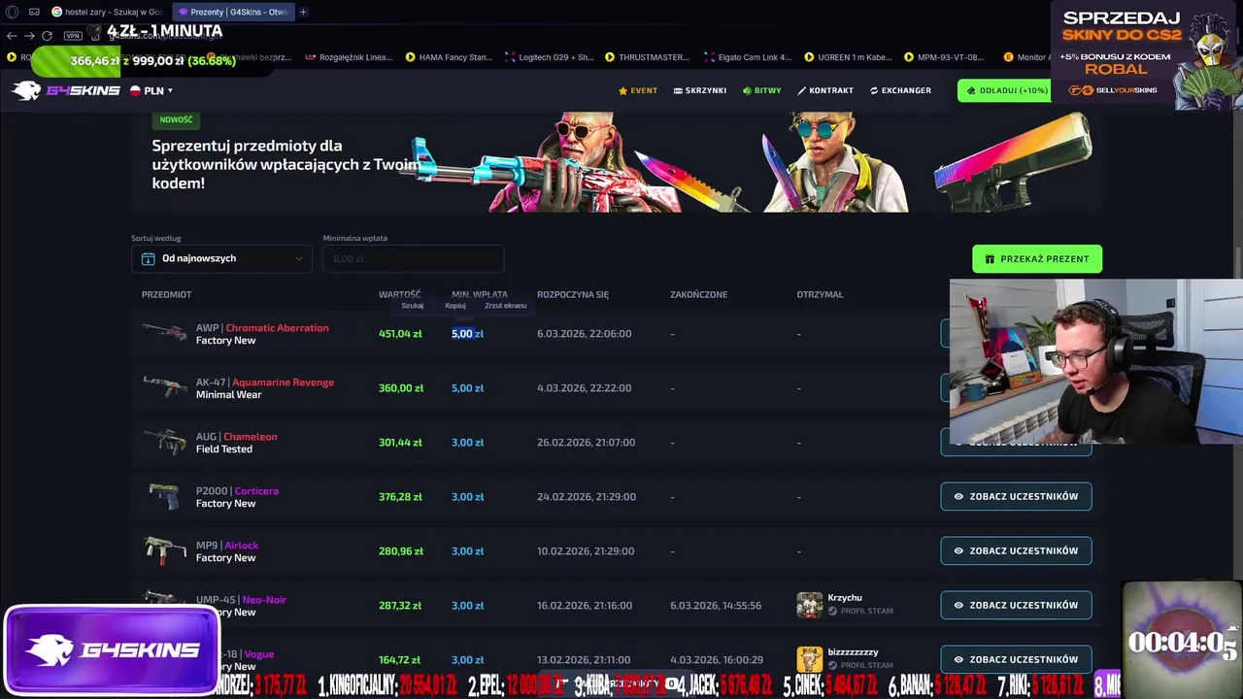The height and width of the screenshot is (699, 1243).
Task: Click the 287,32 zł value
Action: coord(400,606)
